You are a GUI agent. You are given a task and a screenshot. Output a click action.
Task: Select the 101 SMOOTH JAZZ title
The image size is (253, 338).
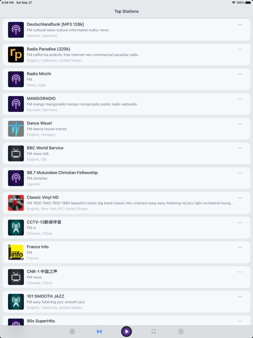(45, 296)
